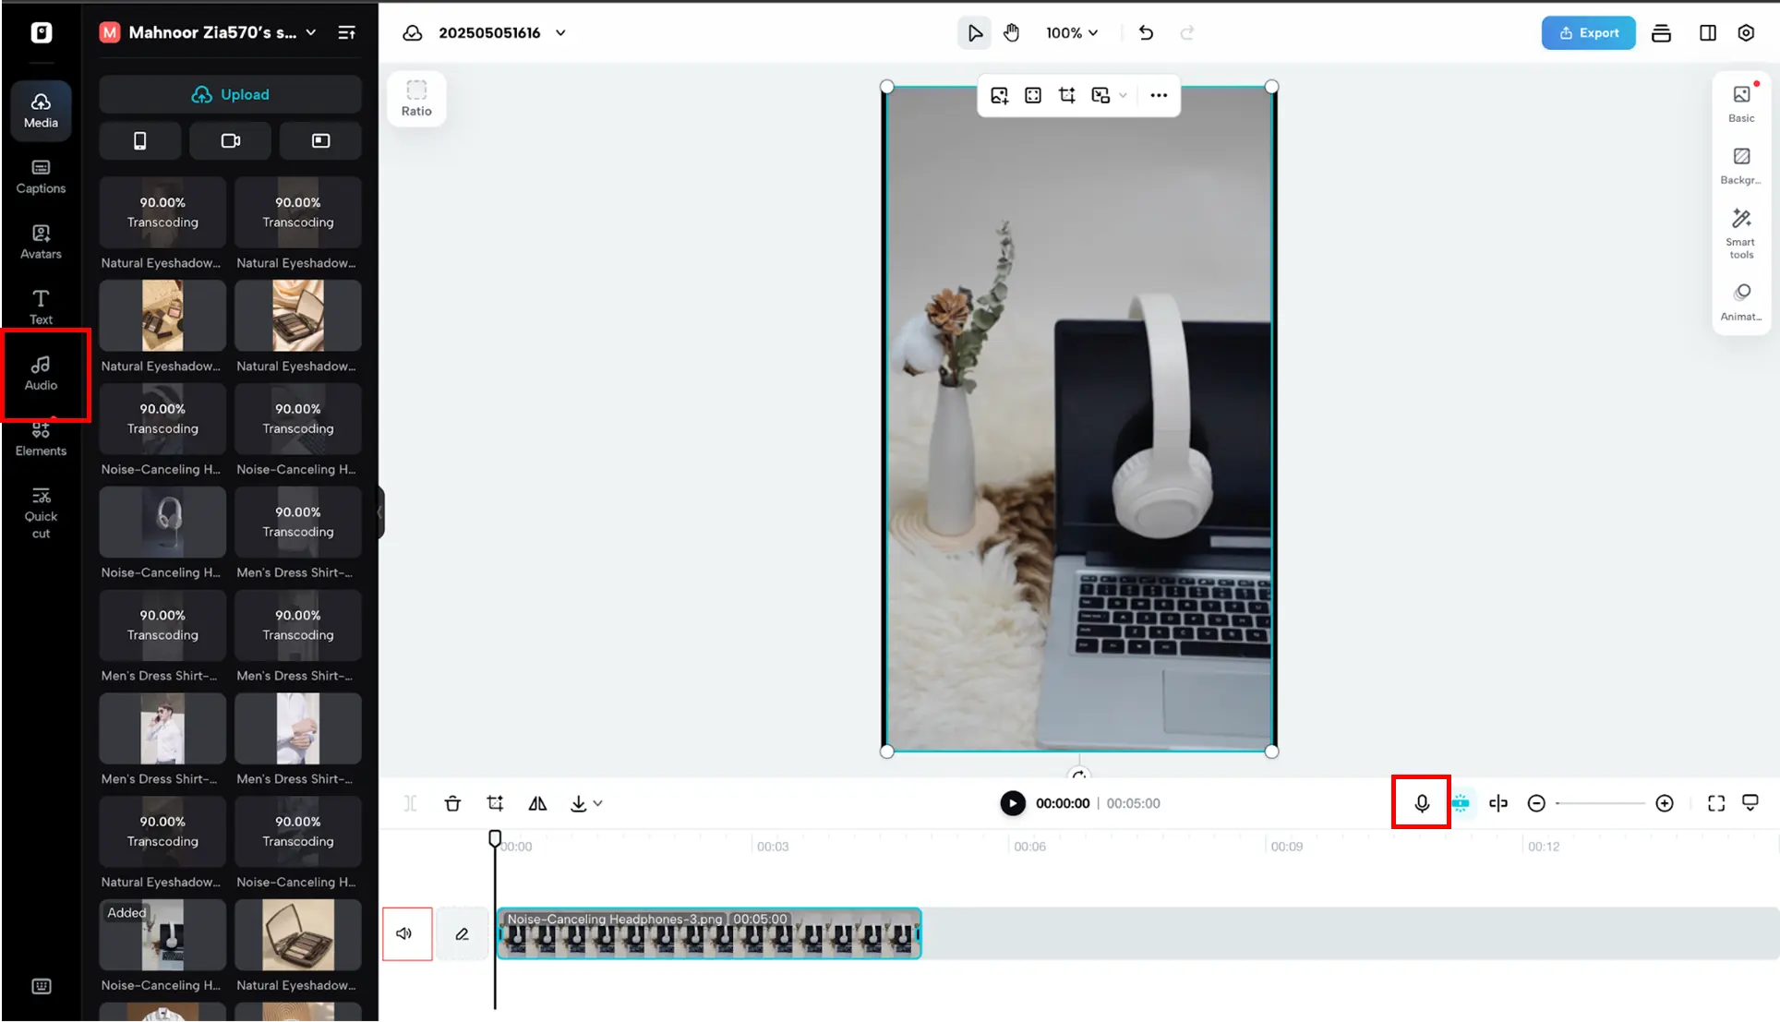Screen dimensions: 1780x1022
Task: Select the Noise-Canceling Headphones-3.png clip
Action: [x=709, y=933]
